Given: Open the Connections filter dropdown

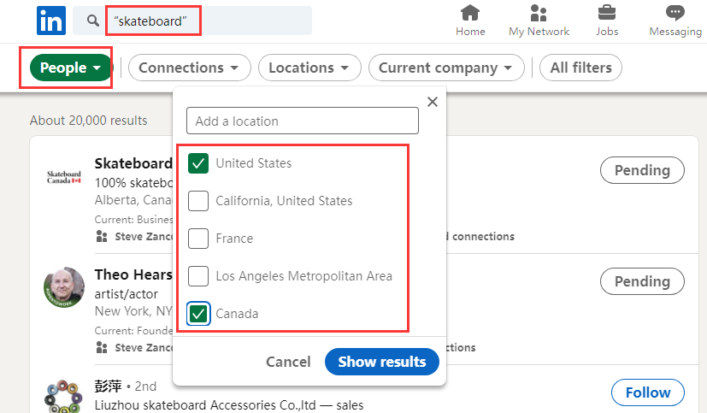Looking at the screenshot, I should pyautogui.click(x=190, y=68).
